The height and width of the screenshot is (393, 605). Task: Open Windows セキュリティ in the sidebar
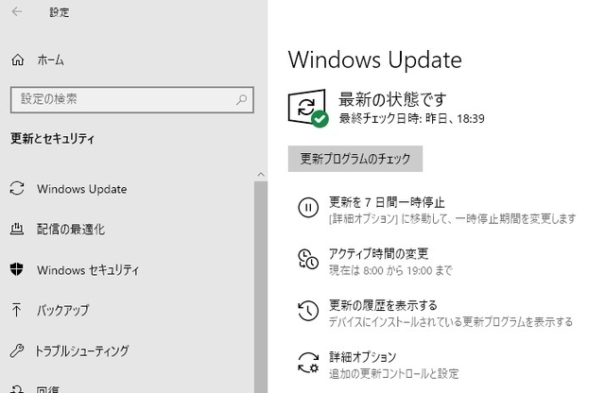click(x=88, y=270)
